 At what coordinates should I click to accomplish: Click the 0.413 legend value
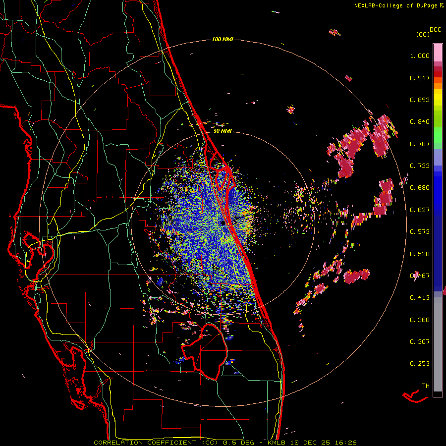pos(420,298)
